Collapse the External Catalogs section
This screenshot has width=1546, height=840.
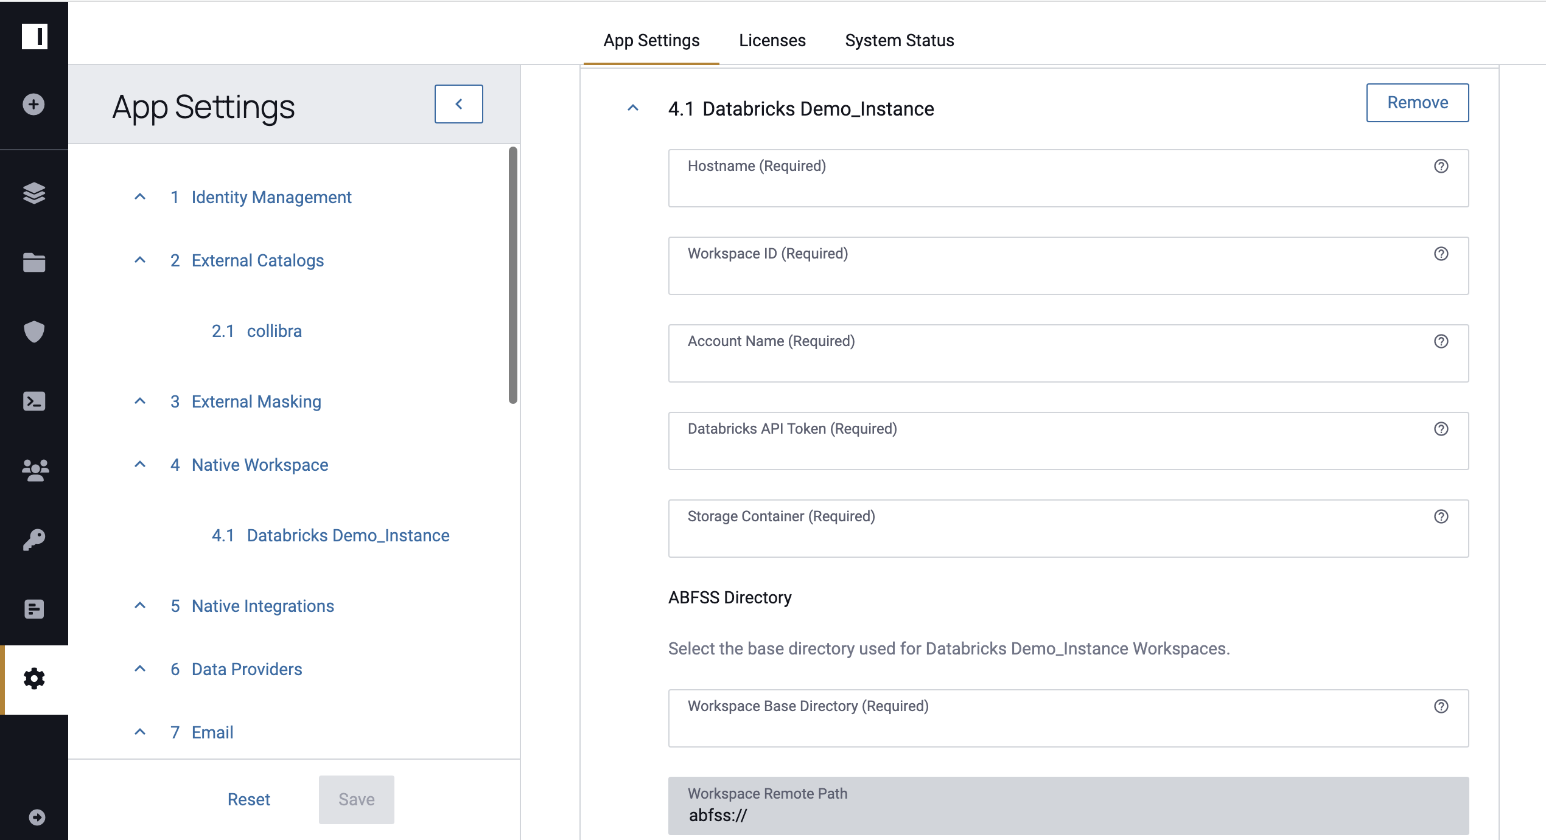(140, 260)
